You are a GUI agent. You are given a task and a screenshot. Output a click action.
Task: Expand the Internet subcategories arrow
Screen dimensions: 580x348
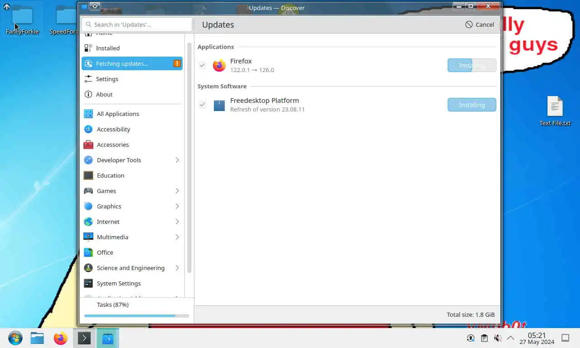pos(177,222)
